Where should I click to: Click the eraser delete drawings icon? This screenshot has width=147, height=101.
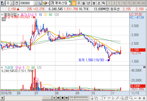[x=122, y=98]
